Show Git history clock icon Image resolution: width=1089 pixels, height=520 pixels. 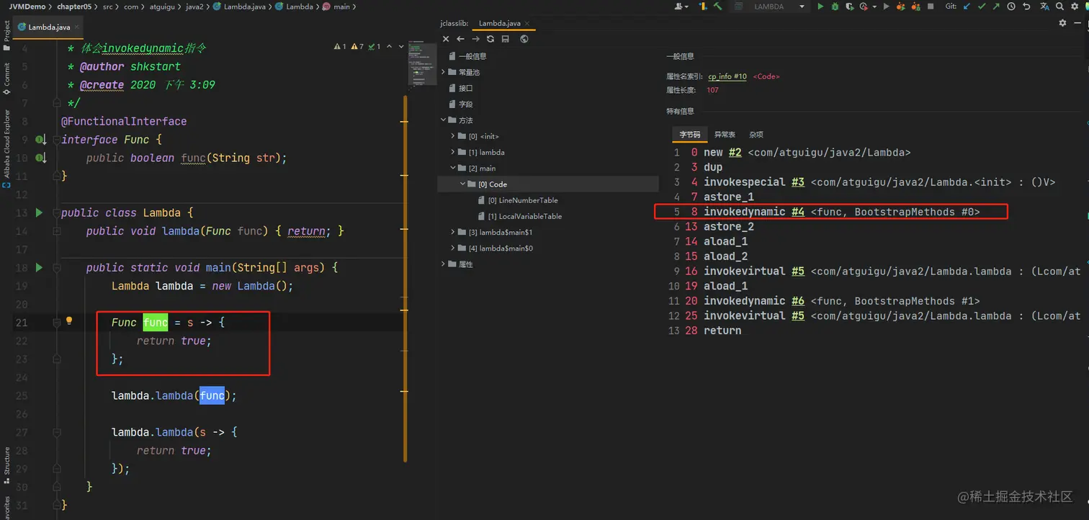1011,6
